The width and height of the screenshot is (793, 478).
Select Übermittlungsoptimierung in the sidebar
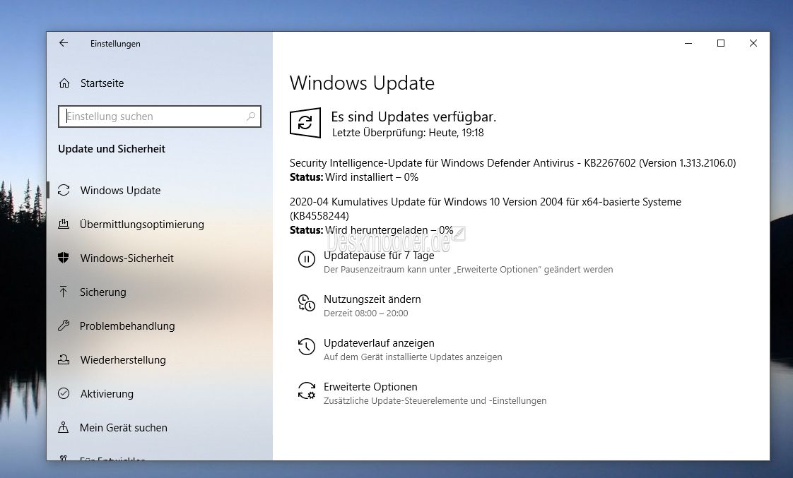point(141,225)
